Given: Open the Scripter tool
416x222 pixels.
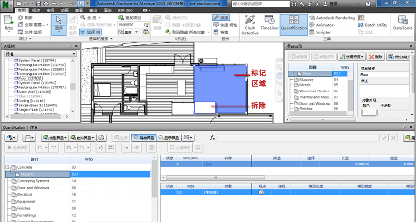Looking at the screenshot, I should pyautogui.click(x=320, y=32).
